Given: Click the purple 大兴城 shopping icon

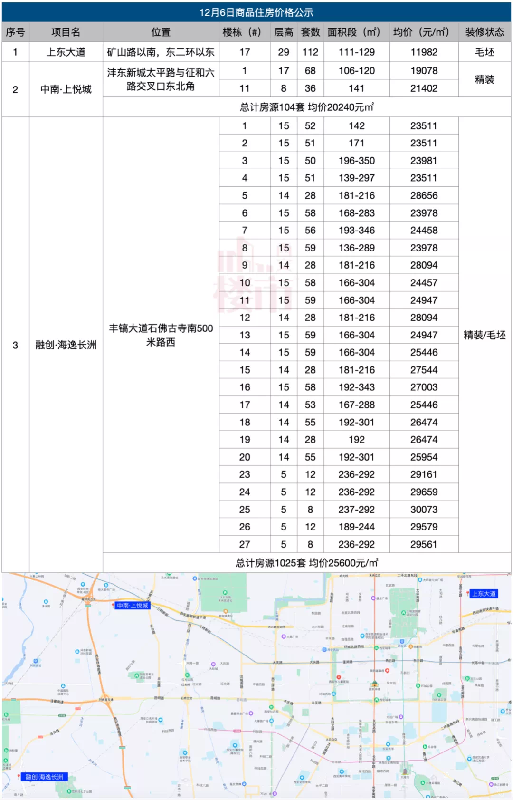Looking at the screenshot, I should tap(213, 664).
